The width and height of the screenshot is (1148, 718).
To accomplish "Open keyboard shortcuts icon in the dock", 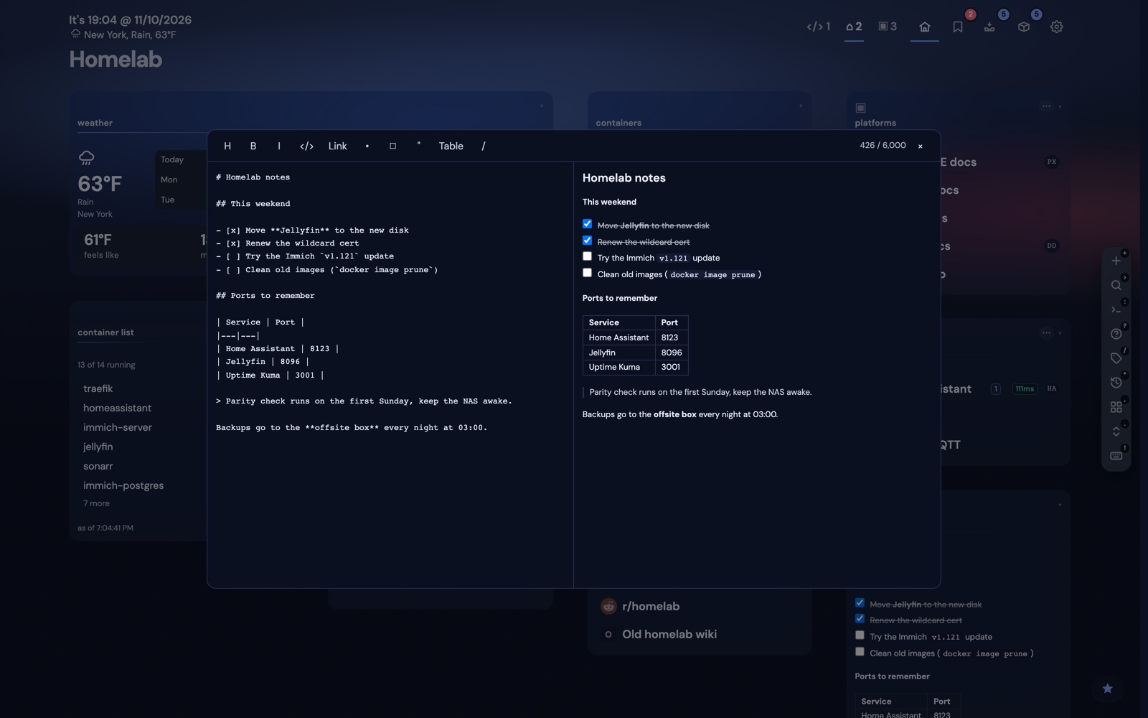I will tap(1116, 456).
